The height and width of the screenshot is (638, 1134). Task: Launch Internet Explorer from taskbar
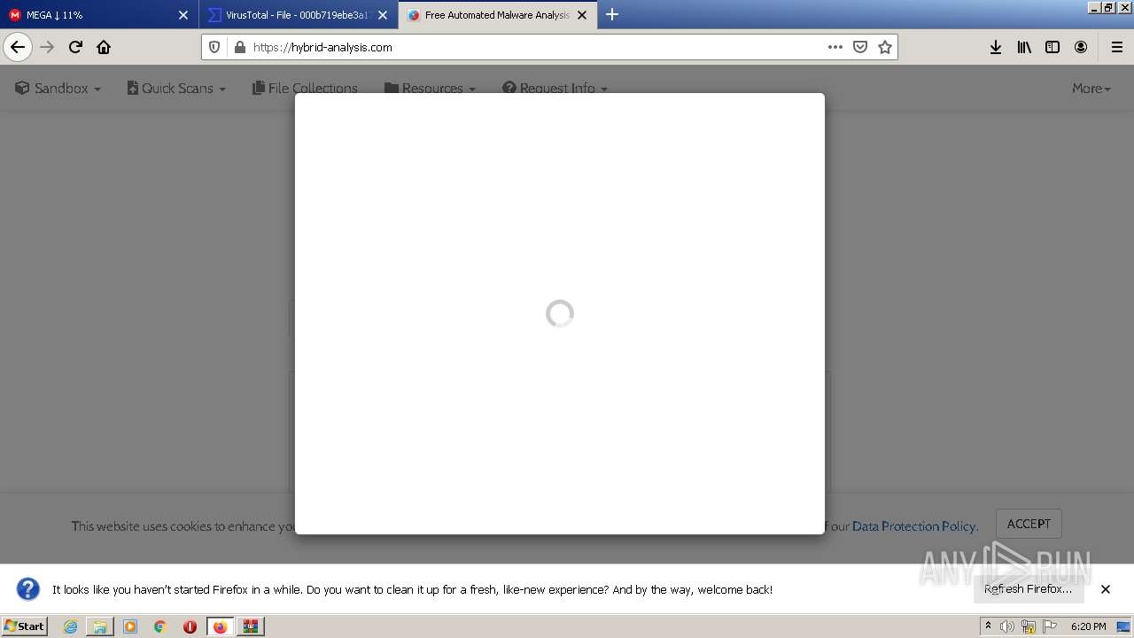[71, 626]
